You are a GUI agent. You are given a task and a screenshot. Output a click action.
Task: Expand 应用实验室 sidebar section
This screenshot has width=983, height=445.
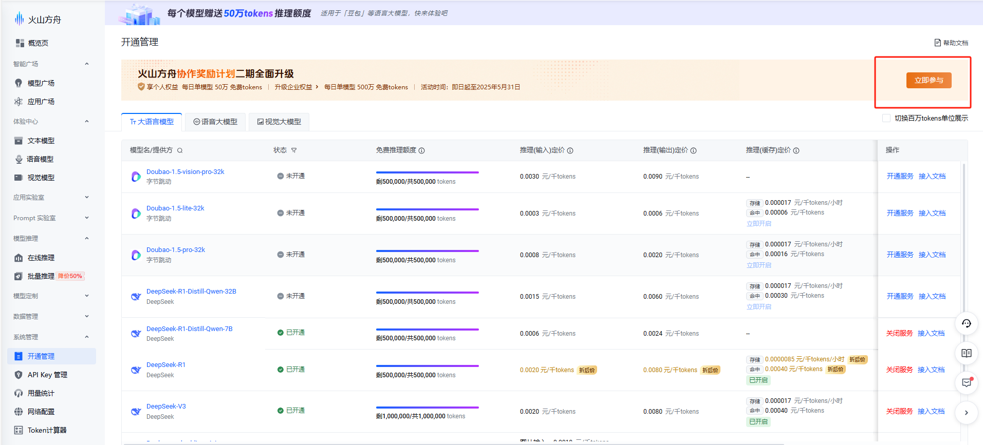pos(87,197)
